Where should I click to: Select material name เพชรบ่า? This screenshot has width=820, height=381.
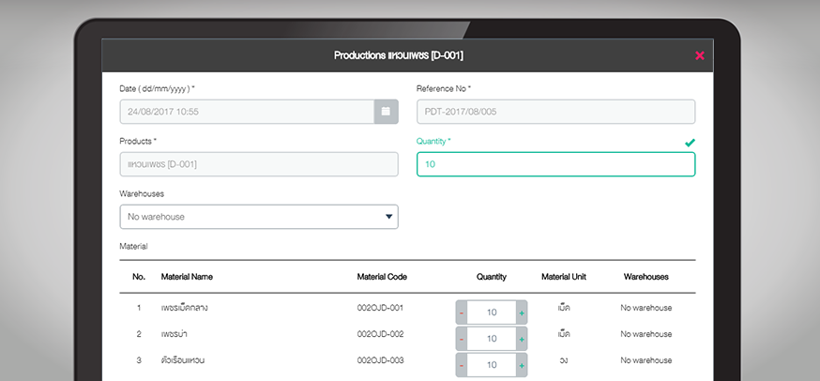[175, 334]
